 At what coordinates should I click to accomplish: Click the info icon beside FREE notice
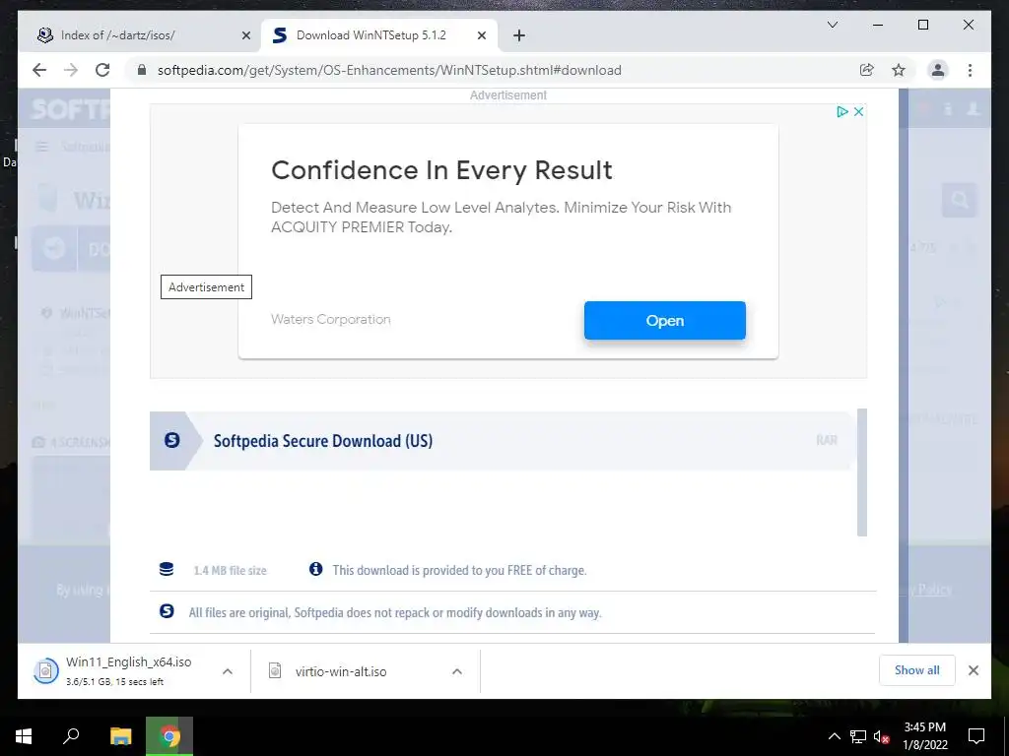(x=315, y=569)
